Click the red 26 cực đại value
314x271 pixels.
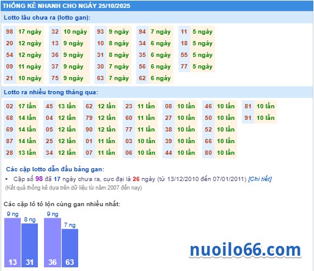tap(136, 179)
